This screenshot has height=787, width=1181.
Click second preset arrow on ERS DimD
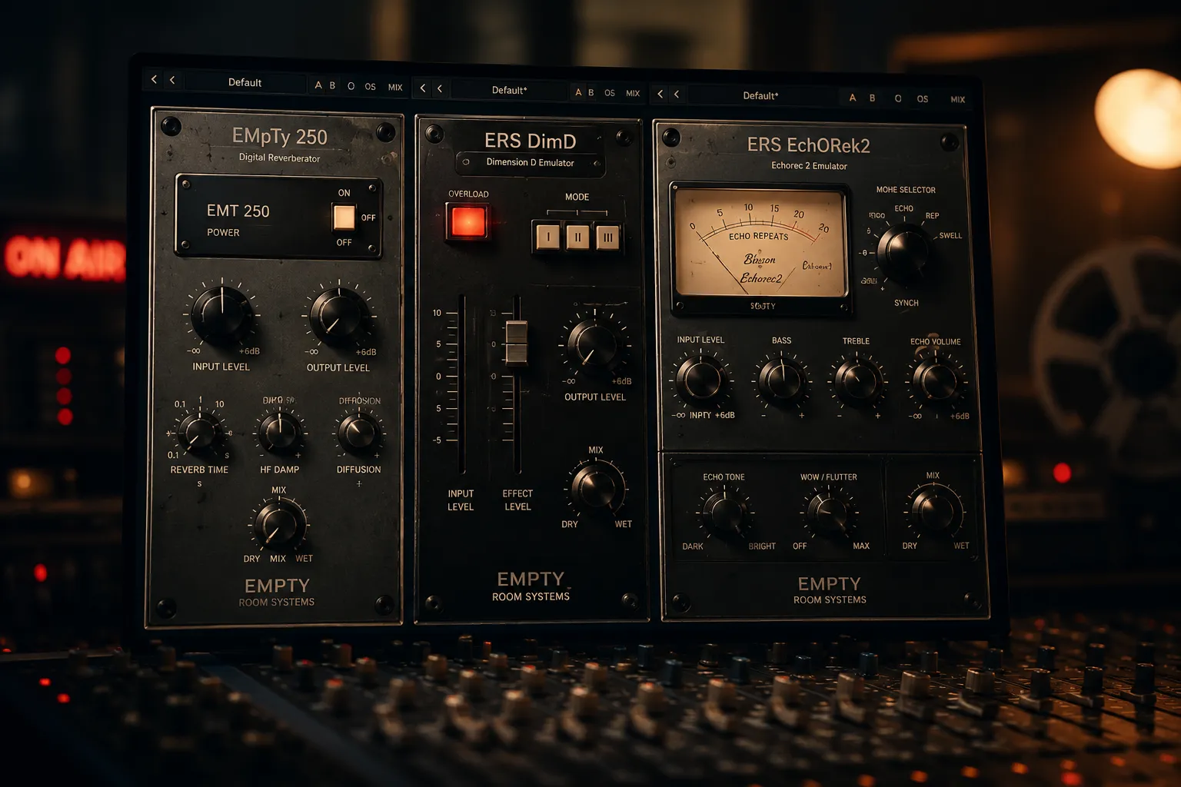point(440,88)
